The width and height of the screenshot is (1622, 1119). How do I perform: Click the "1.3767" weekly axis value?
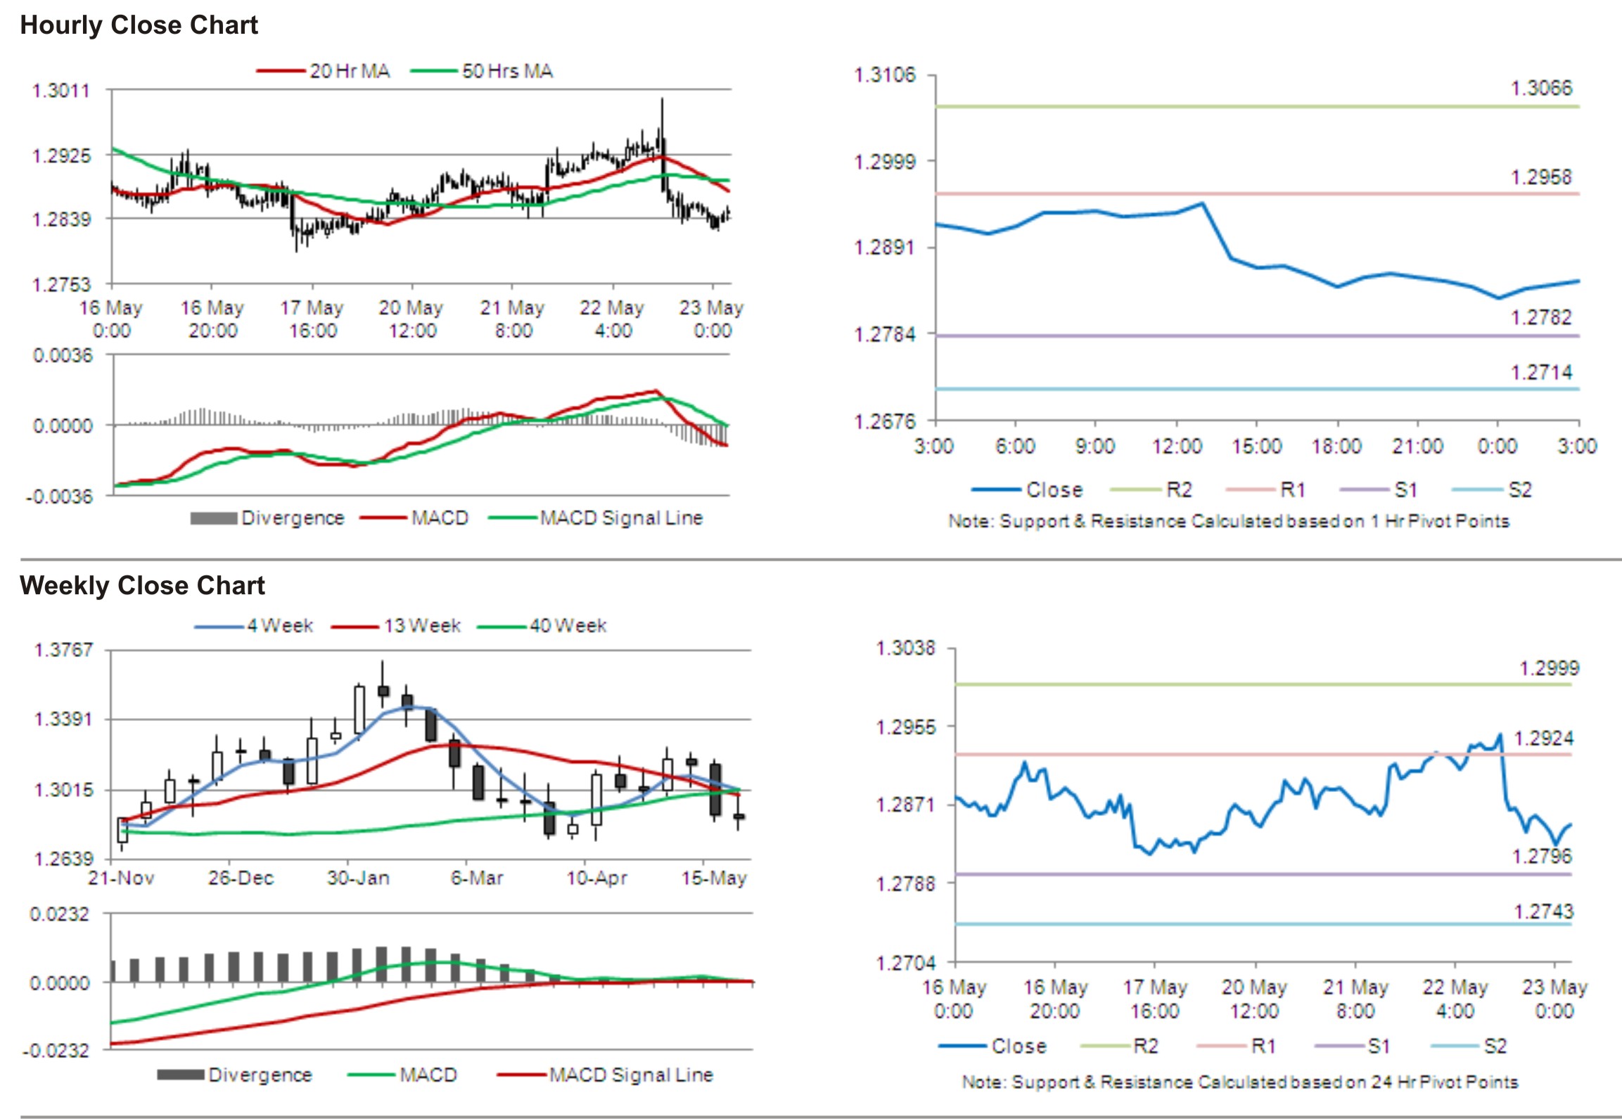63,649
